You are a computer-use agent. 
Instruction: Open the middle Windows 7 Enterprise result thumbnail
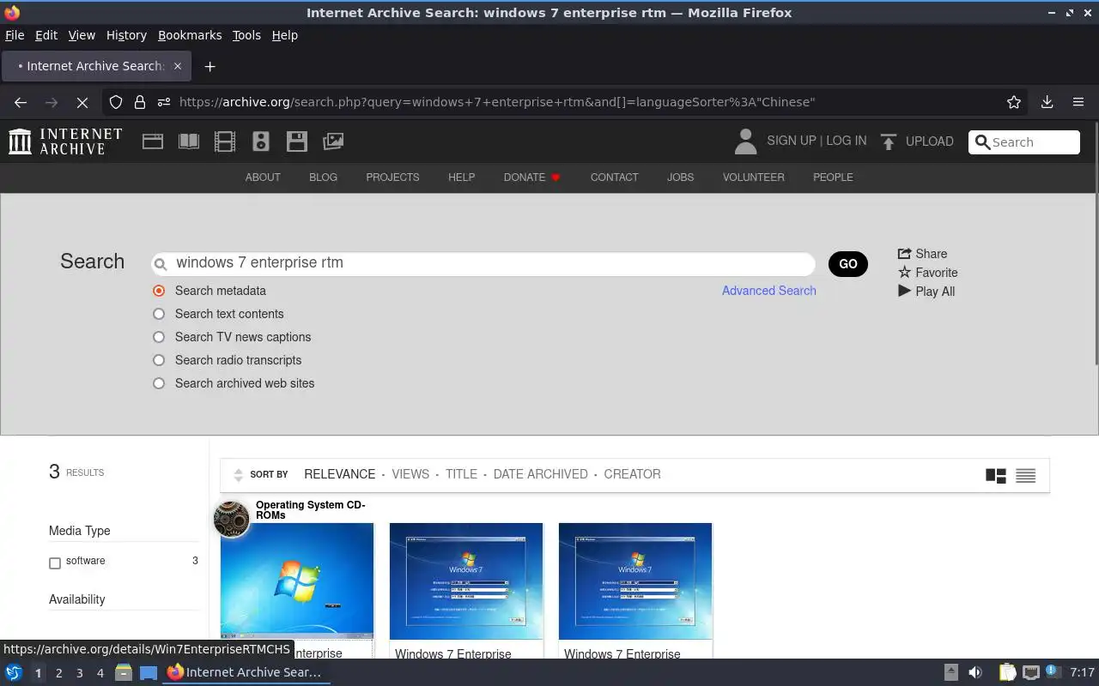[466, 581]
